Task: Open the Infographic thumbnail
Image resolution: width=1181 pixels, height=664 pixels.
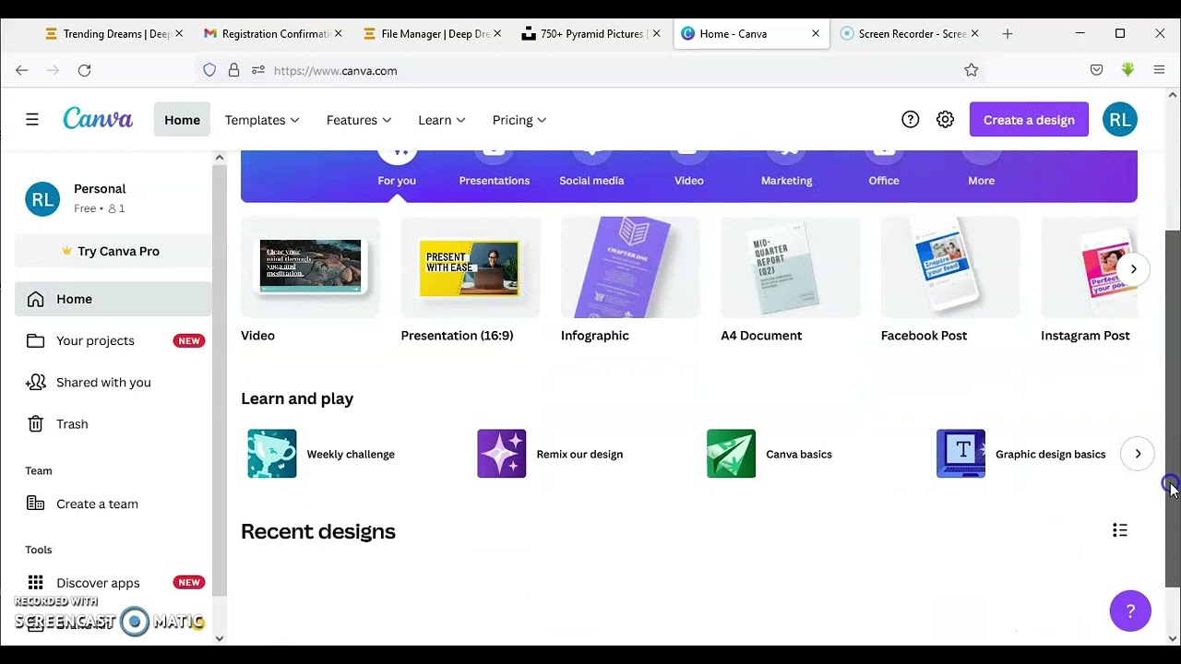Action: (x=630, y=267)
